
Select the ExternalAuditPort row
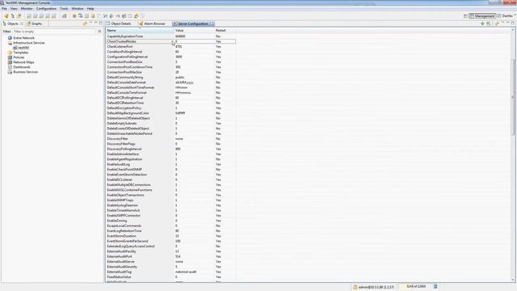pyautogui.click(x=170, y=256)
